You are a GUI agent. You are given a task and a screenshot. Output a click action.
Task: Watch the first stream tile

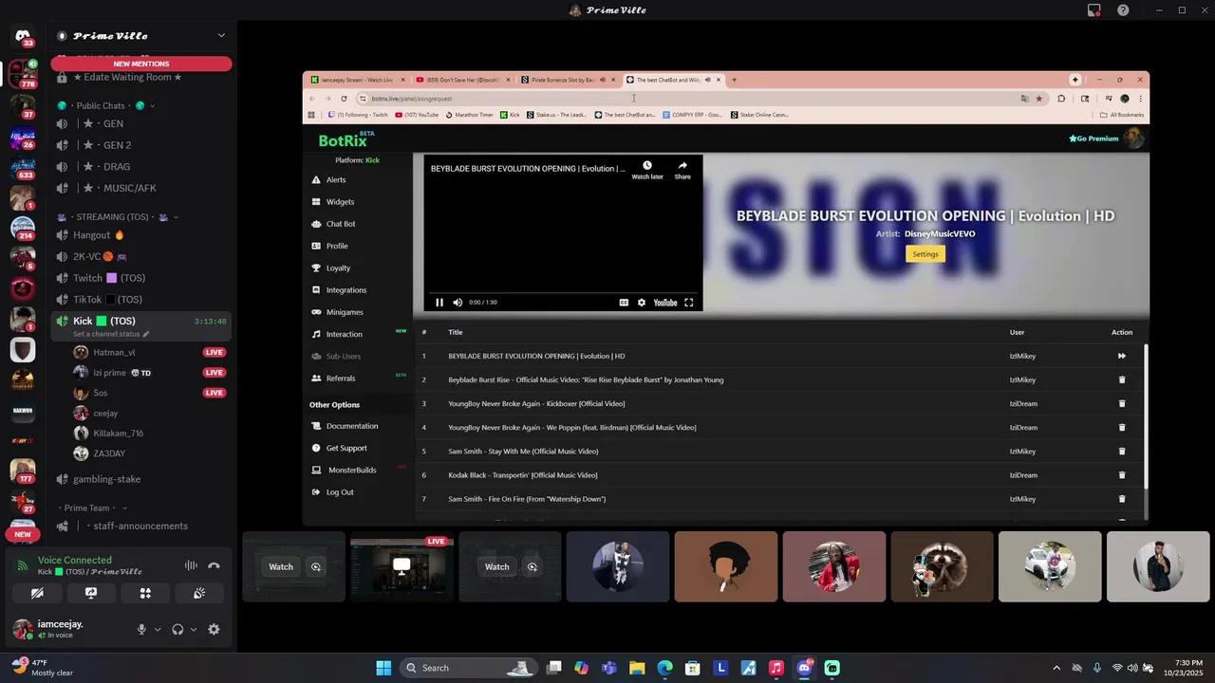[x=281, y=566]
